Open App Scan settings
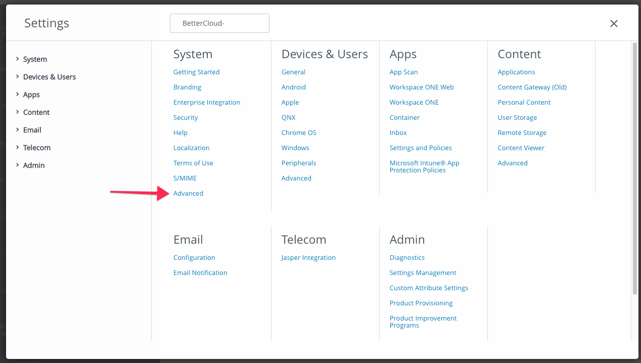The image size is (641, 363). (403, 72)
